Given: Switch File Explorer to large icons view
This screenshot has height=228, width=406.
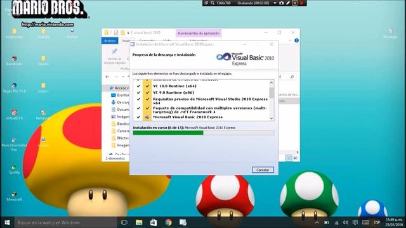Looking at the screenshot, I should coord(296,158).
